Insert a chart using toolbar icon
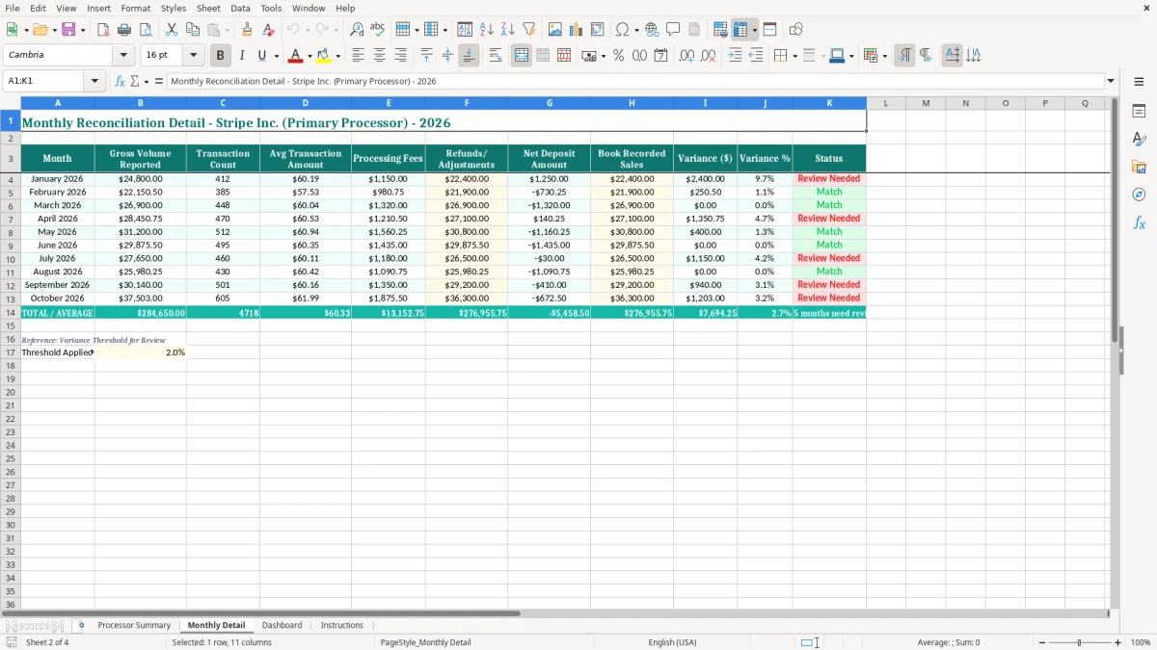 click(577, 30)
